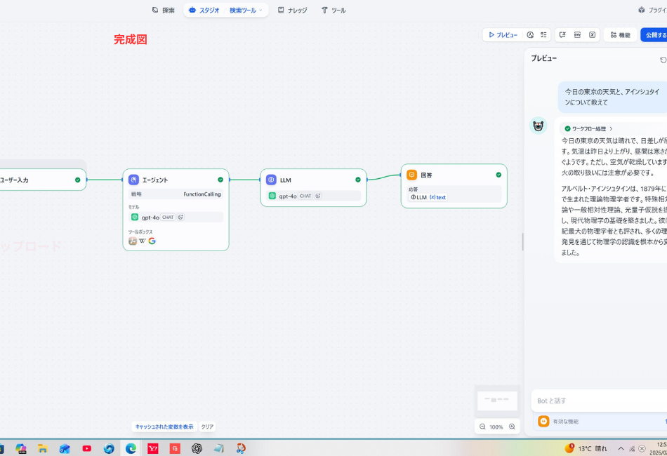This screenshot has width=667, height=456.
Task: Open ChatGPT from the Windows taskbar
Action: [x=197, y=448]
